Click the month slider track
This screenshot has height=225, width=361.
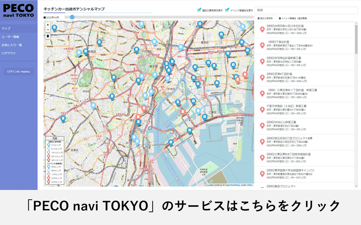click(159, 17)
